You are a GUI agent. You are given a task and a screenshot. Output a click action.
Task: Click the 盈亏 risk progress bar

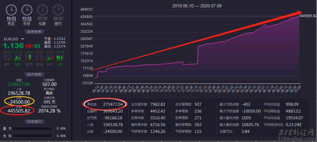(32, 129)
